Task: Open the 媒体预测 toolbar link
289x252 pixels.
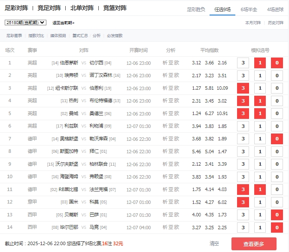Action: click(58, 36)
